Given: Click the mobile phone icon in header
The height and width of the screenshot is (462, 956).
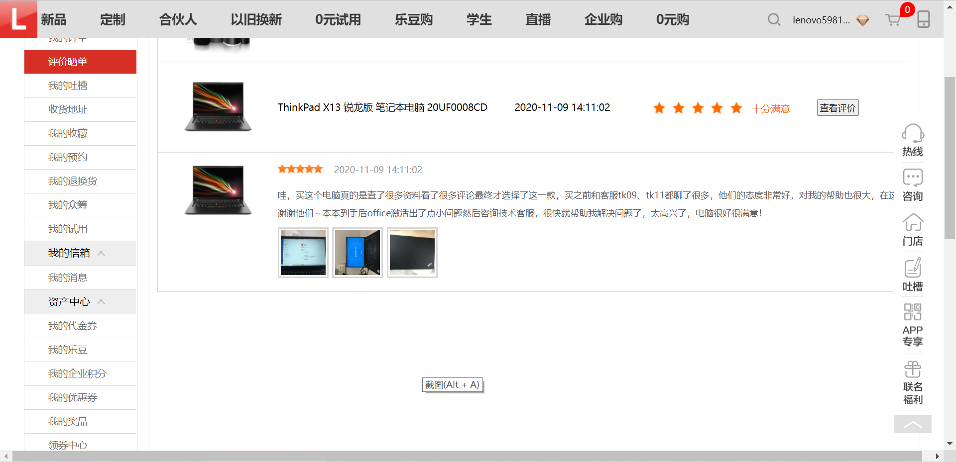Looking at the screenshot, I should pos(924,19).
